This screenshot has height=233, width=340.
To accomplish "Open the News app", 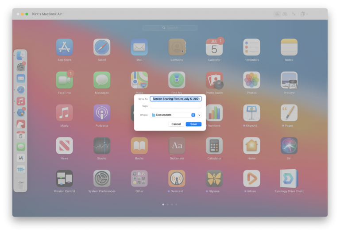I will [64, 146].
